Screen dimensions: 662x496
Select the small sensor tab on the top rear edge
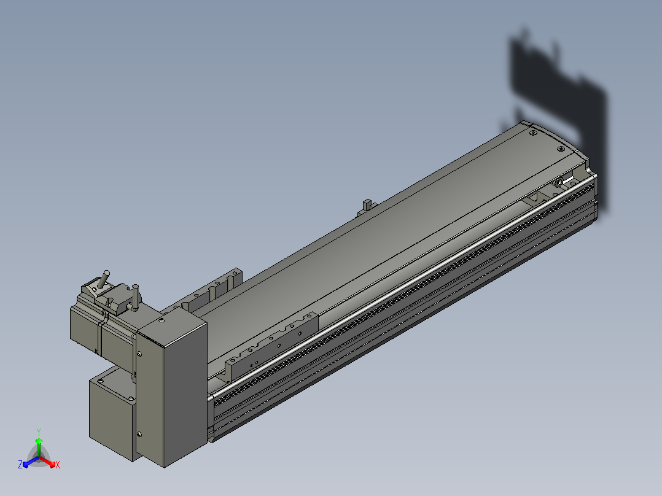[367, 207]
